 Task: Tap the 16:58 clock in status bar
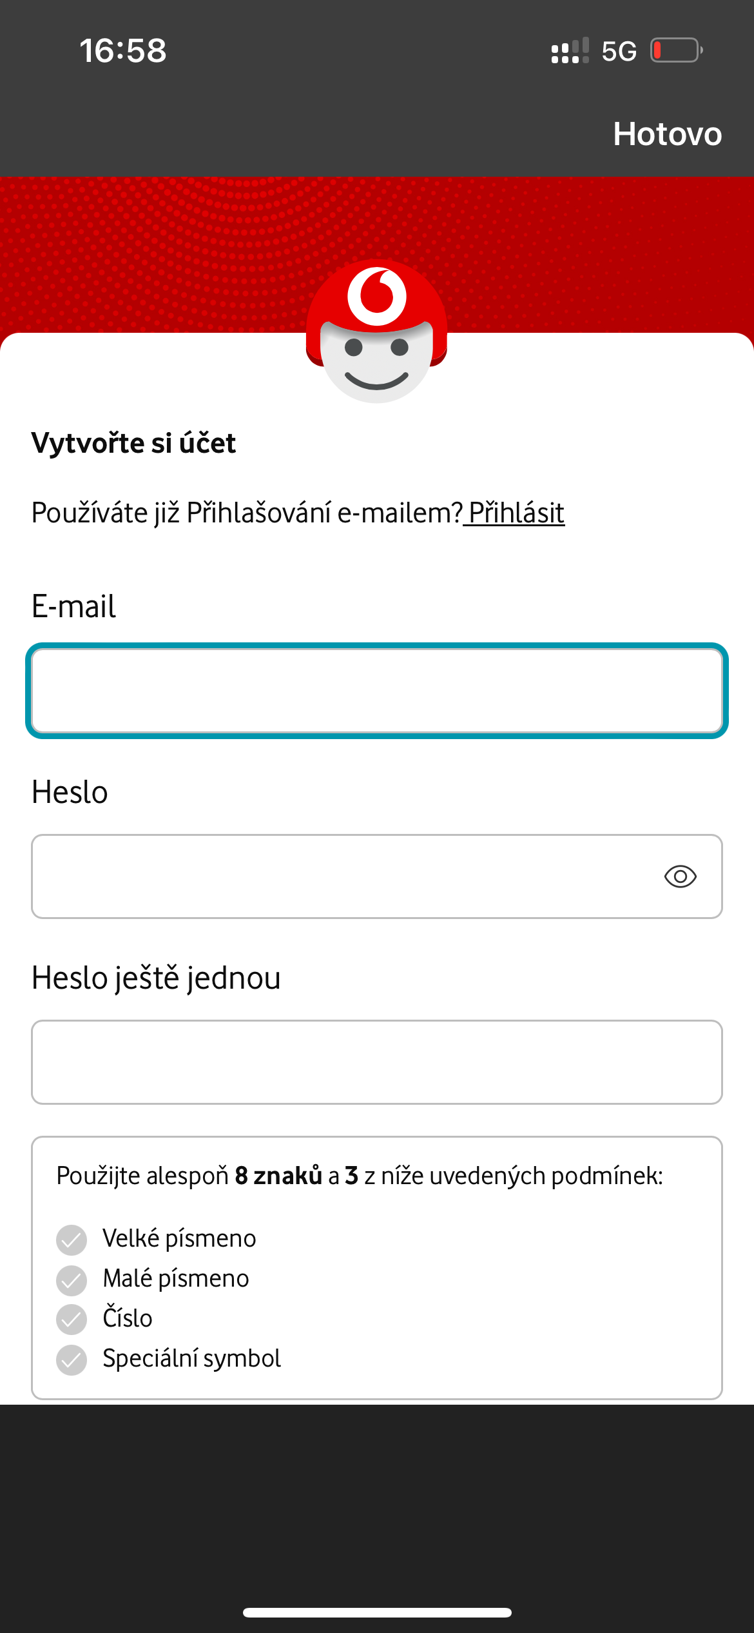click(x=123, y=50)
